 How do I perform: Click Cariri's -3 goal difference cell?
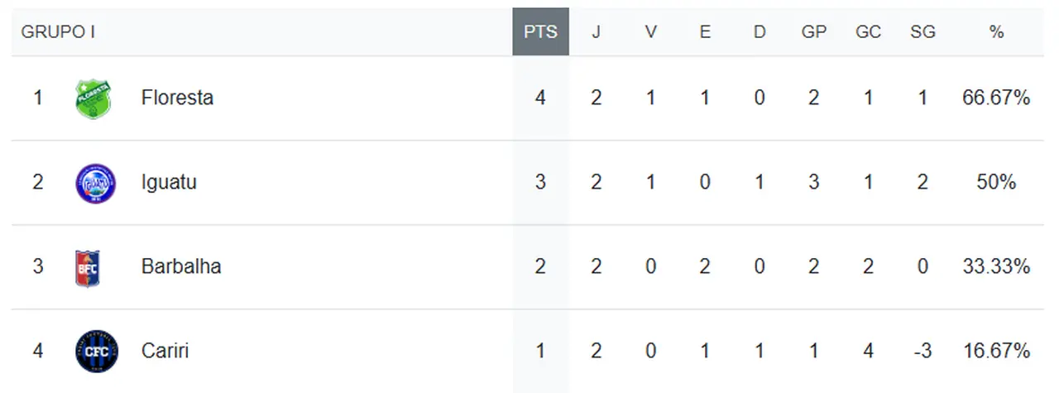coord(922,351)
